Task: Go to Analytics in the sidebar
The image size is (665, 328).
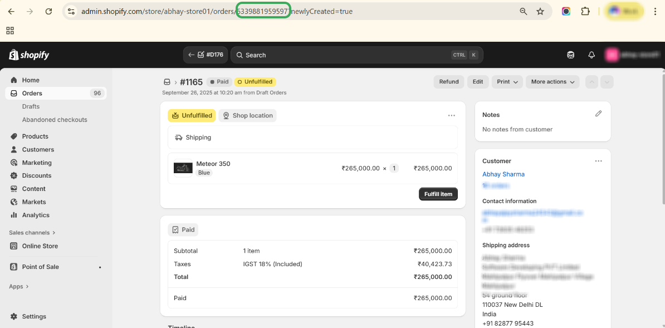Action: pos(36,215)
